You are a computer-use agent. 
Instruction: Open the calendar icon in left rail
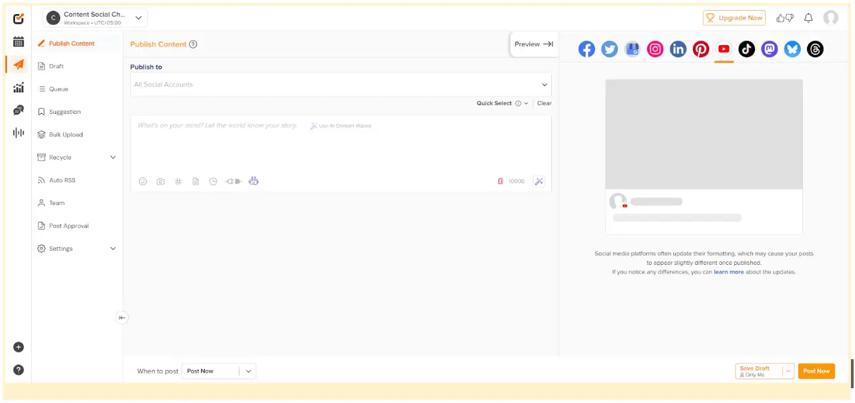coord(19,42)
